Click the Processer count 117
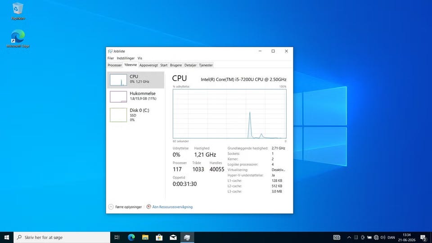Screen dimensions: 432x243 tap(177, 169)
